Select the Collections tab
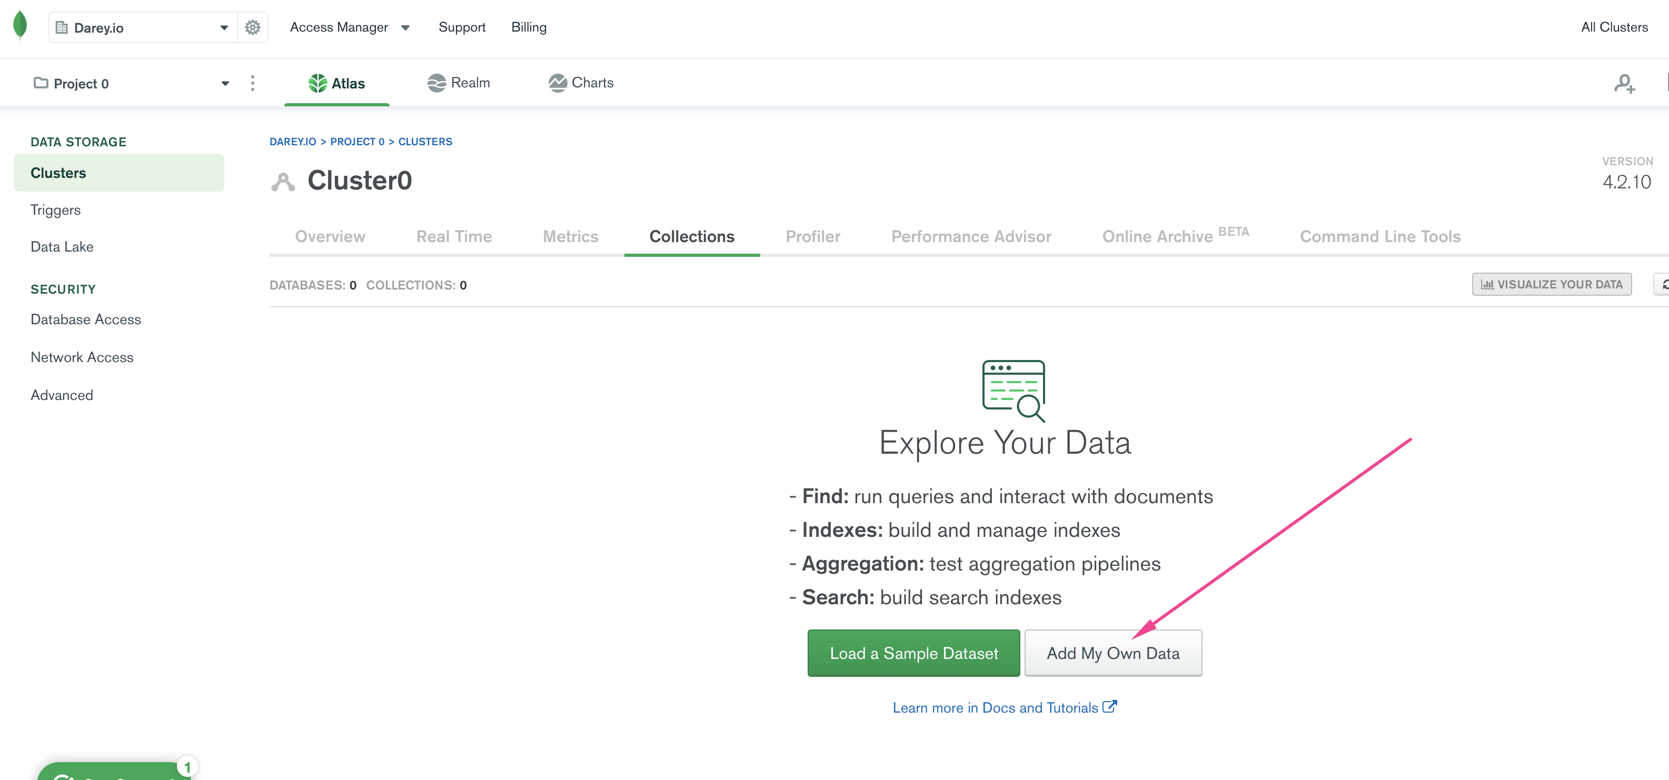1669x780 pixels. point(691,236)
